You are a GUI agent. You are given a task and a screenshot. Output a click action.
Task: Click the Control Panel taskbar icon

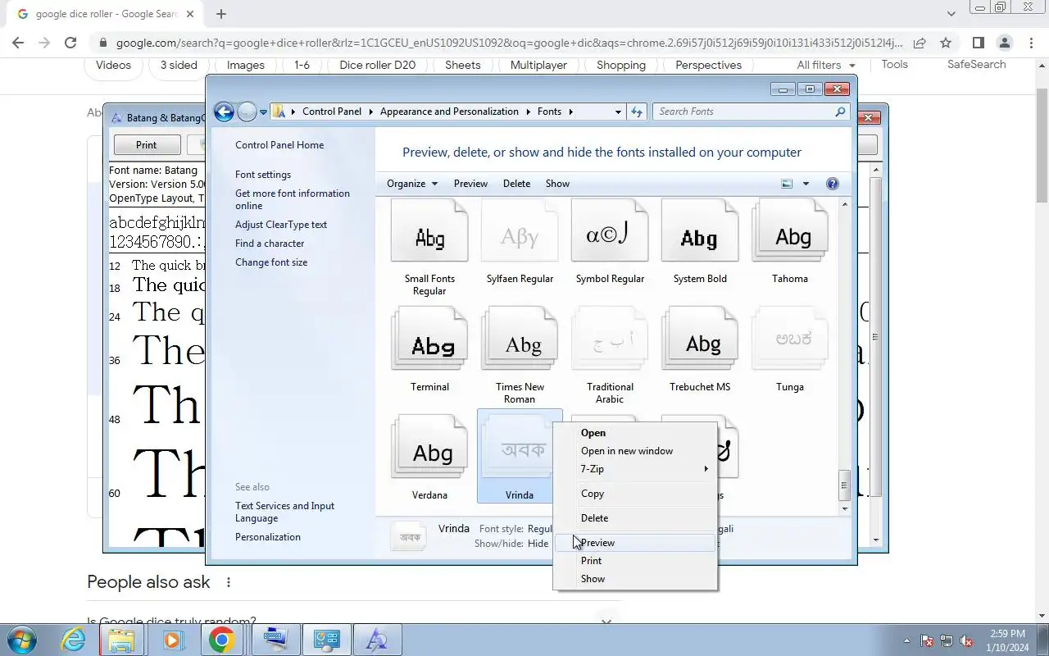pos(327,640)
